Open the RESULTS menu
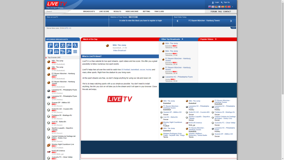 tap(117, 11)
